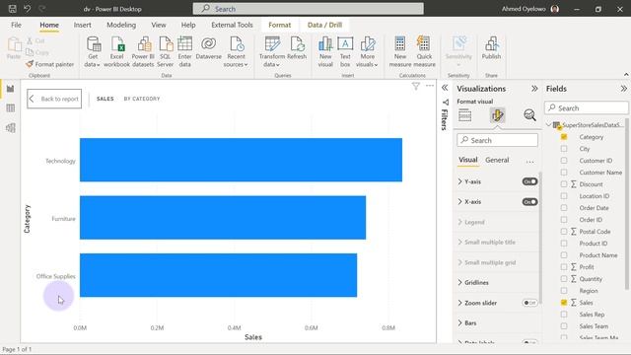Open the More visuals dropdown

tap(367, 51)
